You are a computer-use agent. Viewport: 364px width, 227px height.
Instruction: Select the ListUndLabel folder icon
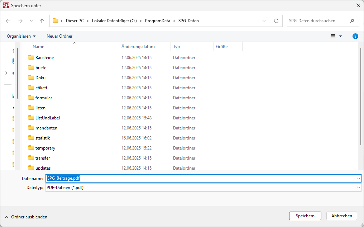pyautogui.click(x=31, y=118)
